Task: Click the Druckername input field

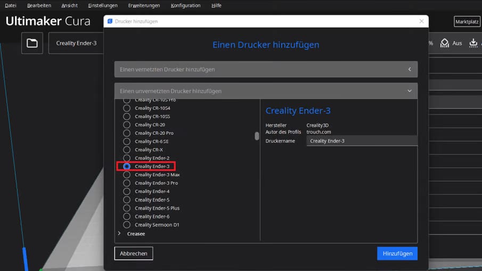Action: 362,141
